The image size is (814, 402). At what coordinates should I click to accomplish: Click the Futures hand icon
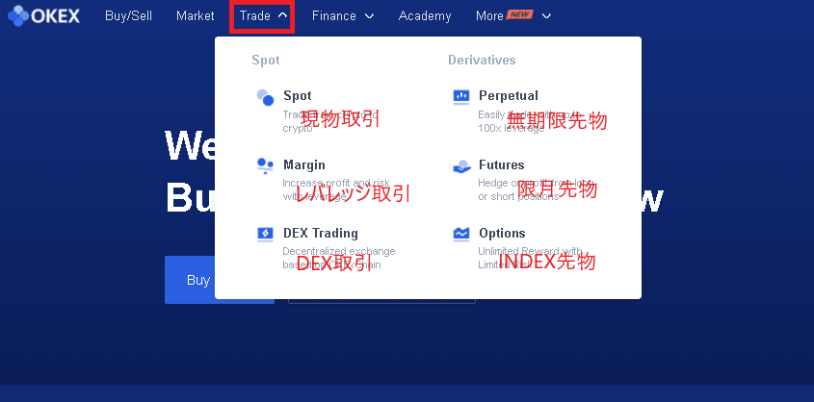pos(461,165)
